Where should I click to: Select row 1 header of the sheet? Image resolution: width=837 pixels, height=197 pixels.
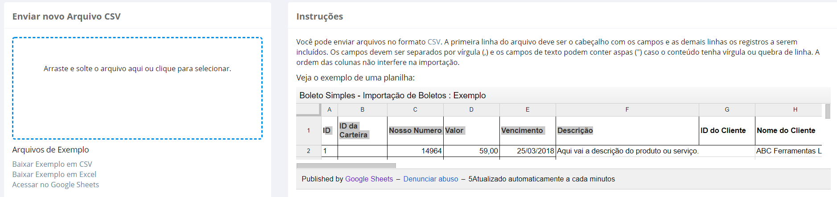click(x=309, y=130)
